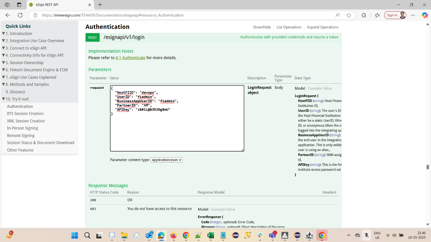Click Expand Operations link
The image size is (431, 242).
tap(323, 27)
